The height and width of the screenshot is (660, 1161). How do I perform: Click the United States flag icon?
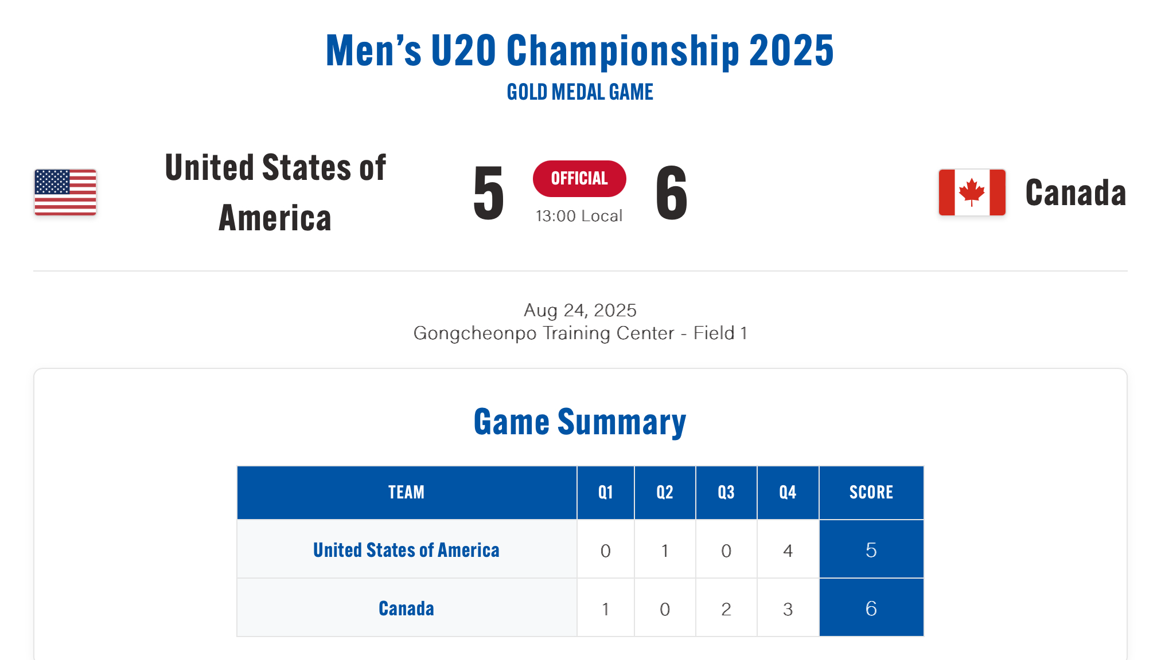pyautogui.click(x=65, y=192)
